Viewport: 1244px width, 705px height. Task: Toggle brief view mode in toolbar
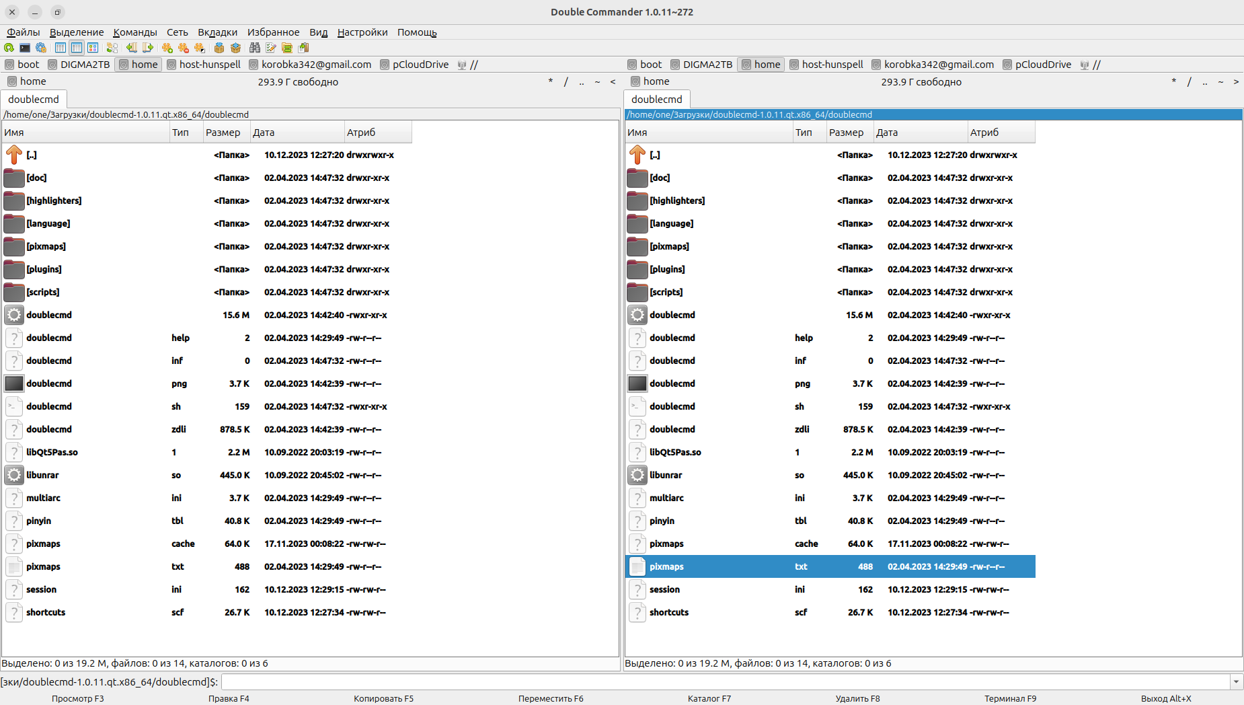pyautogui.click(x=61, y=48)
